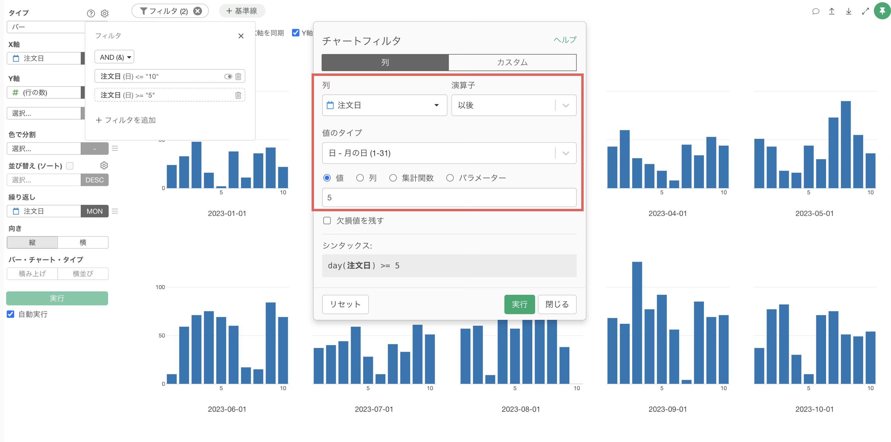Enable the 欠損値を残す checkbox
Screen dimensions: 891x442
coord(327,220)
